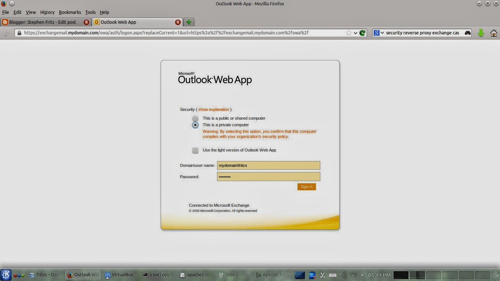Screen dimensions: 500x281
Task: Click the Firefox icon in the title bar
Action: tap(4, 4)
